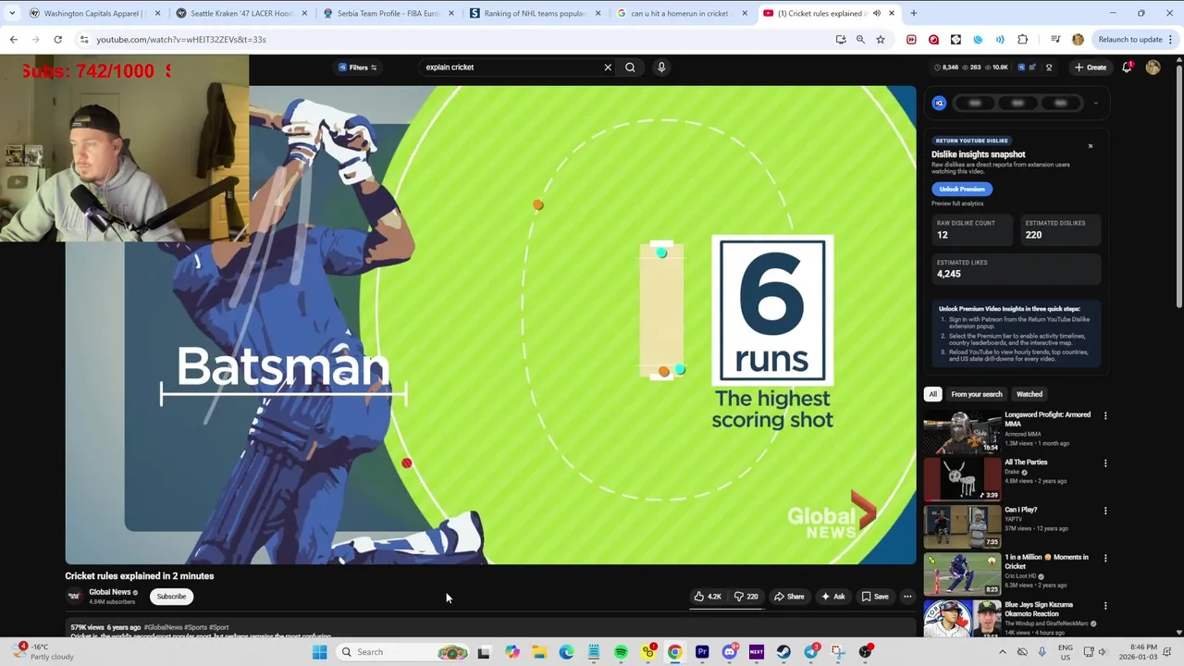Screen dimensions: 1184x666
Task: Expand the IQ extension panel chevron
Action: (x=1096, y=104)
